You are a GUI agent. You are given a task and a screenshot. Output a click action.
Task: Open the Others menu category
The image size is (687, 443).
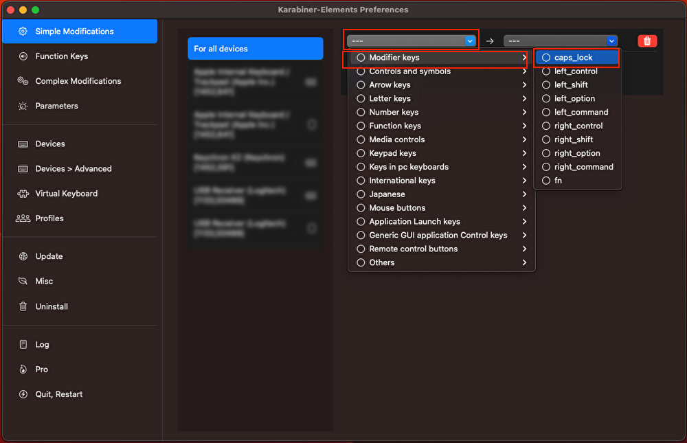(441, 262)
